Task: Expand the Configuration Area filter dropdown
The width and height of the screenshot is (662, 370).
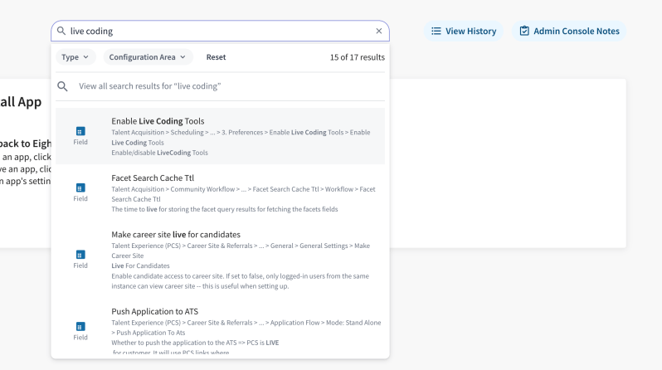Action: (148, 57)
